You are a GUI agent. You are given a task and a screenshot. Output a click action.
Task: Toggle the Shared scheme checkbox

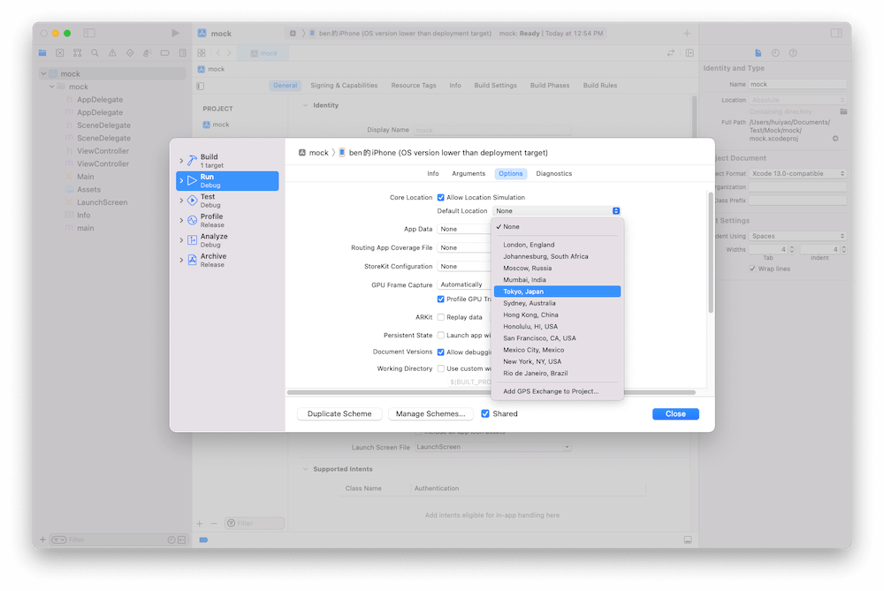click(x=484, y=413)
